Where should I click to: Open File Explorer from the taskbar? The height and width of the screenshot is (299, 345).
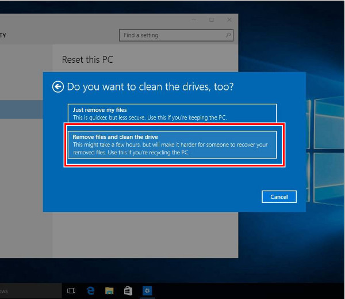click(x=109, y=290)
